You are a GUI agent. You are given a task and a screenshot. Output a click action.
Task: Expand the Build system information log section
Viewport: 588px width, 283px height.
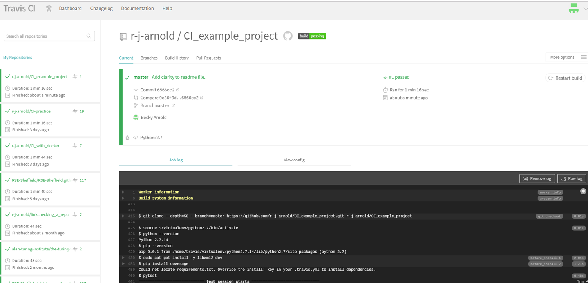click(123, 198)
